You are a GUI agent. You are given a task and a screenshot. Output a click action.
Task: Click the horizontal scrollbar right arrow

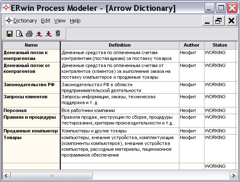(x=233, y=176)
